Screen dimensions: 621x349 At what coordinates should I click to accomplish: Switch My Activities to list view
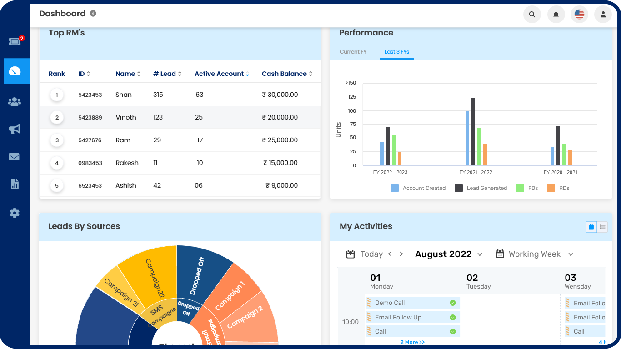click(602, 227)
